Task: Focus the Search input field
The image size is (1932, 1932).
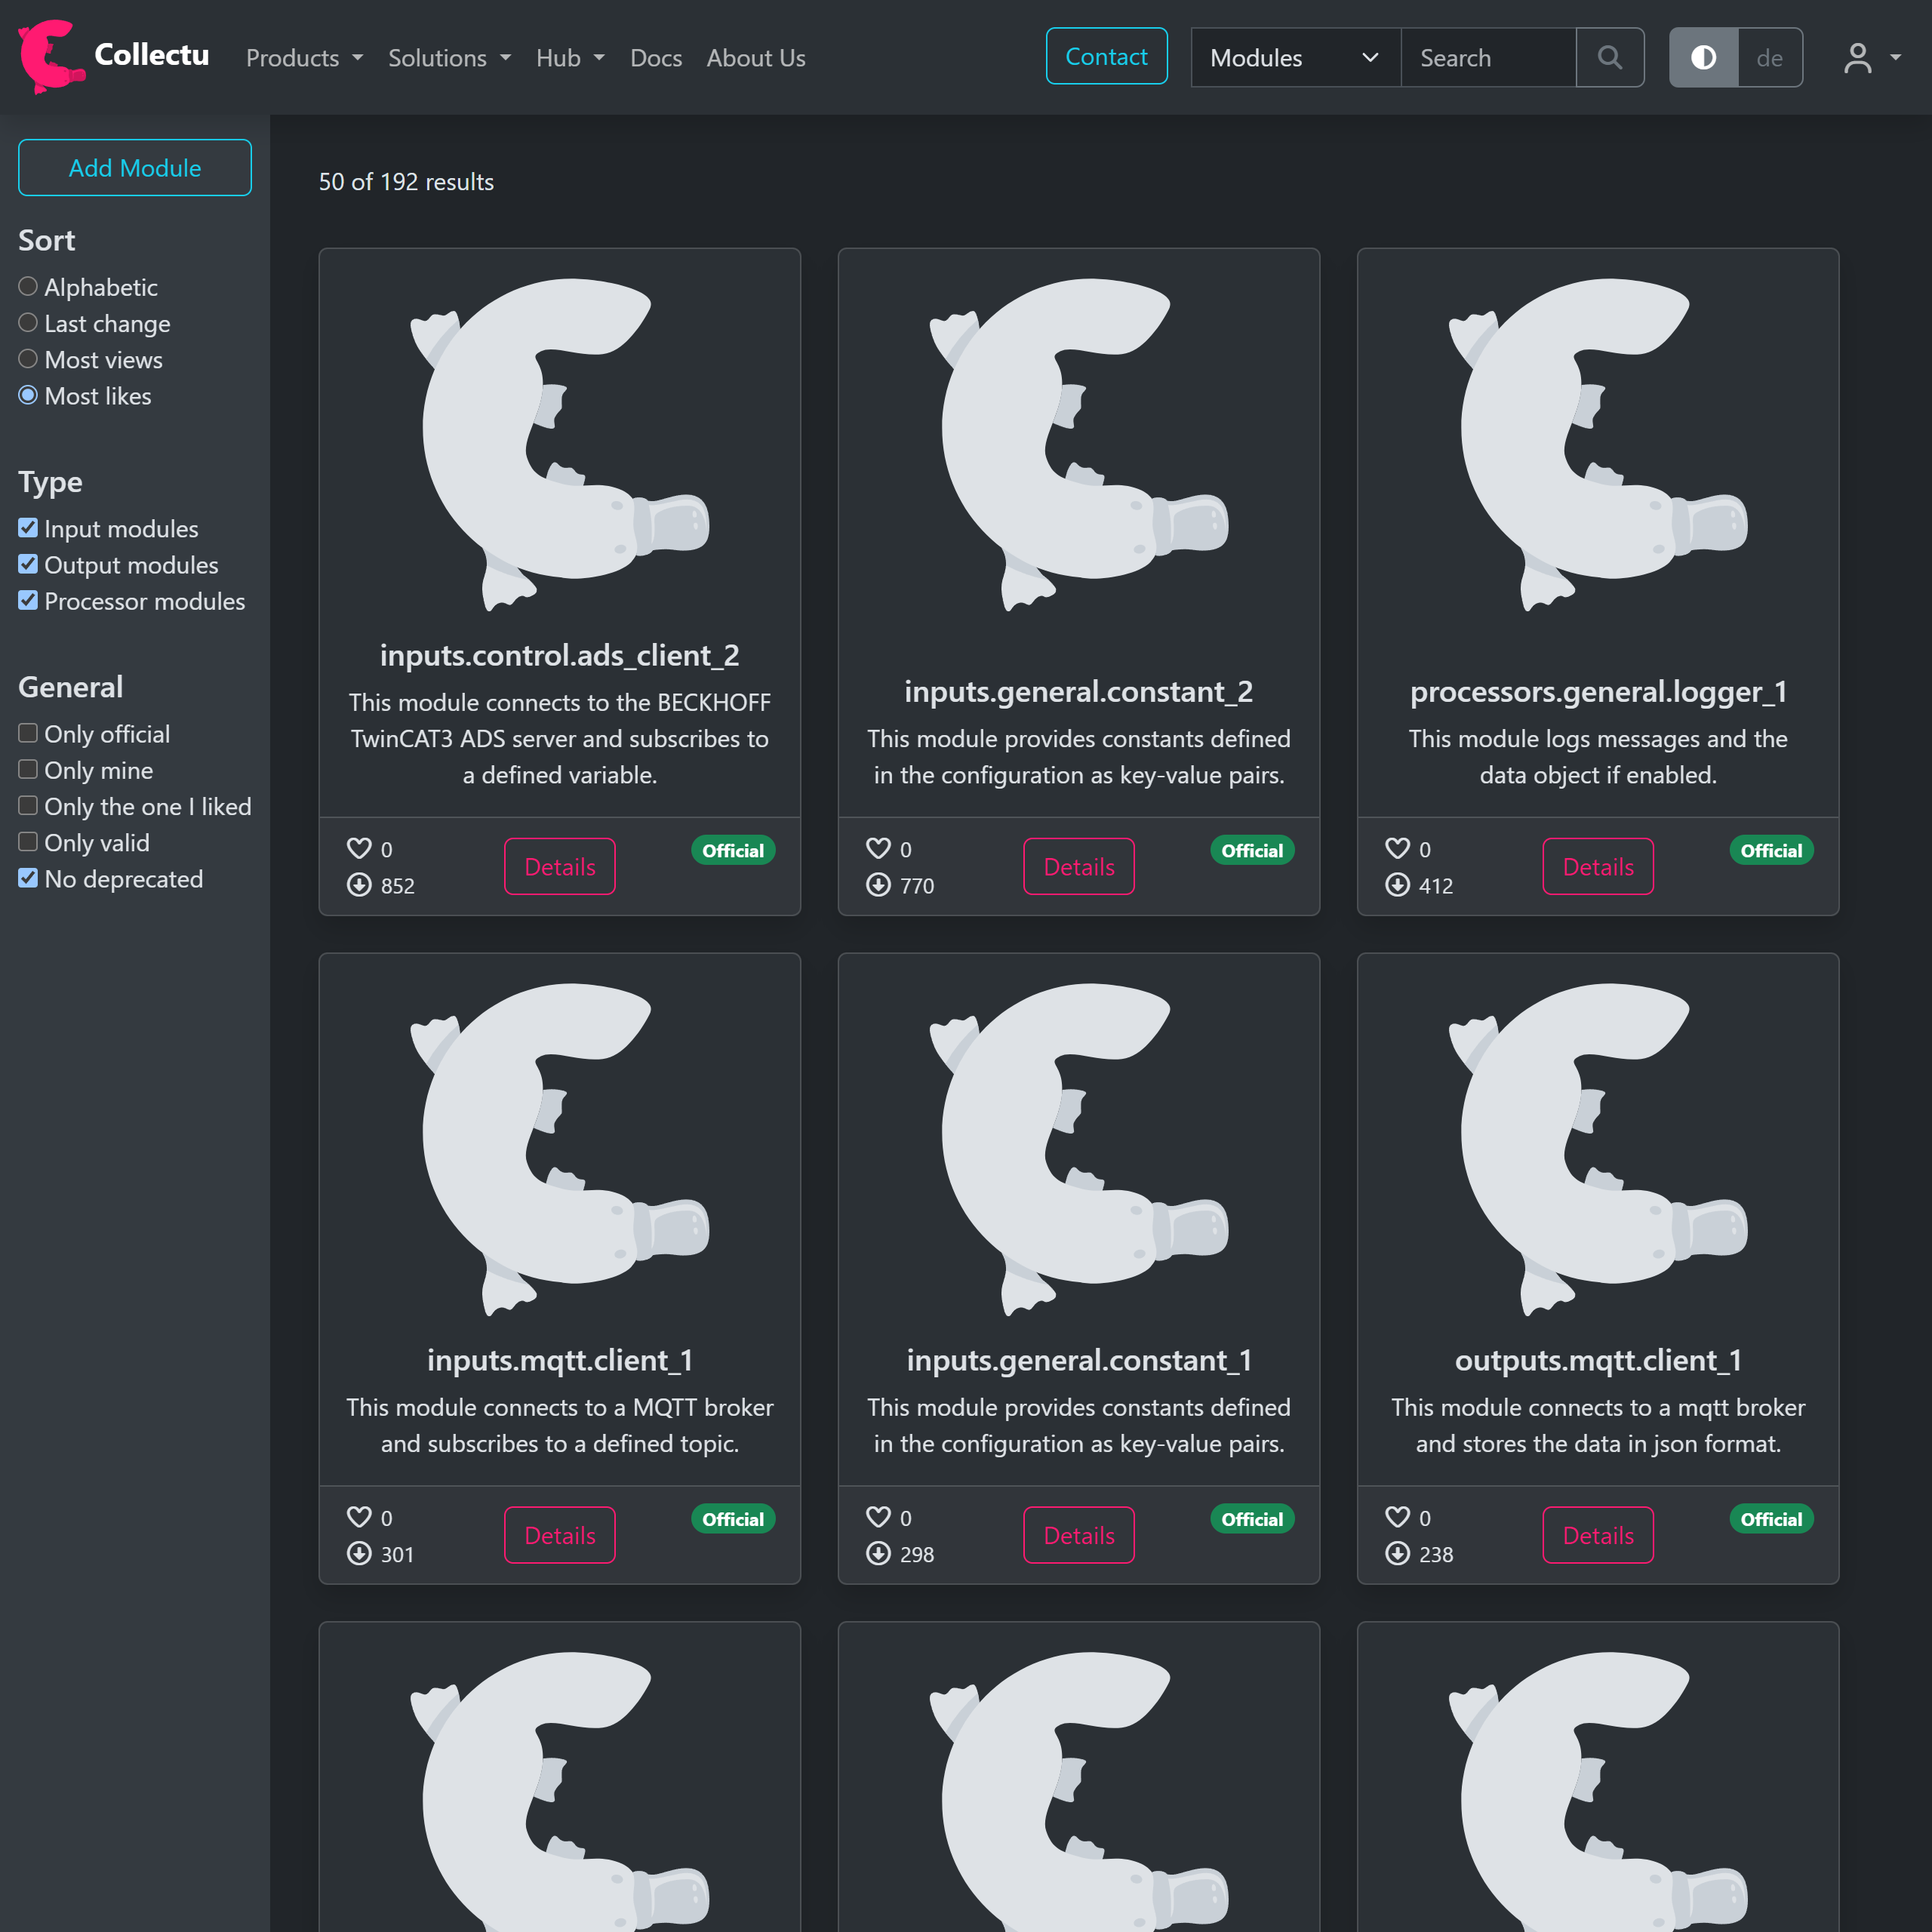Action: (1488, 57)
